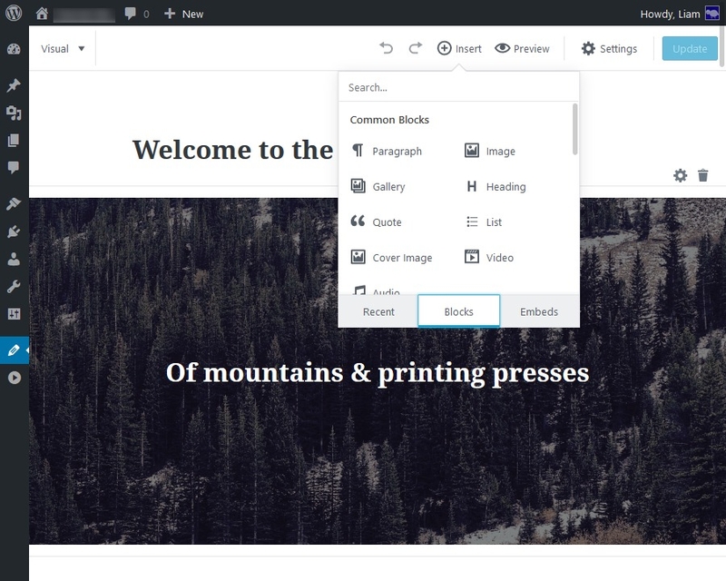Switch to the Blocks tab
726x581 pixels.
(458, 310)
